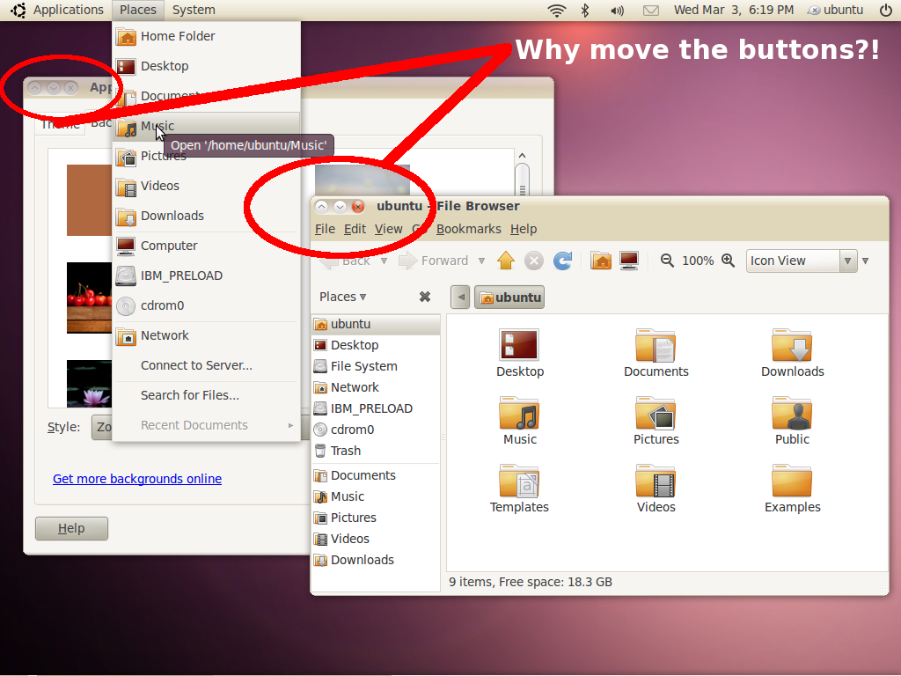Close the Places sidebar pane
This screenshot has height=676, width=901.
425,297
